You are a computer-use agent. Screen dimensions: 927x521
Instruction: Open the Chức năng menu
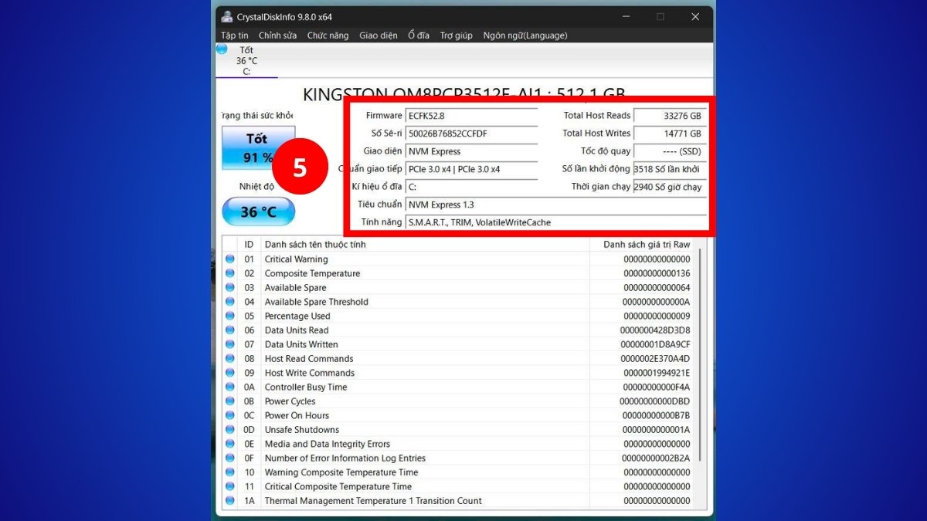(328, 35)
